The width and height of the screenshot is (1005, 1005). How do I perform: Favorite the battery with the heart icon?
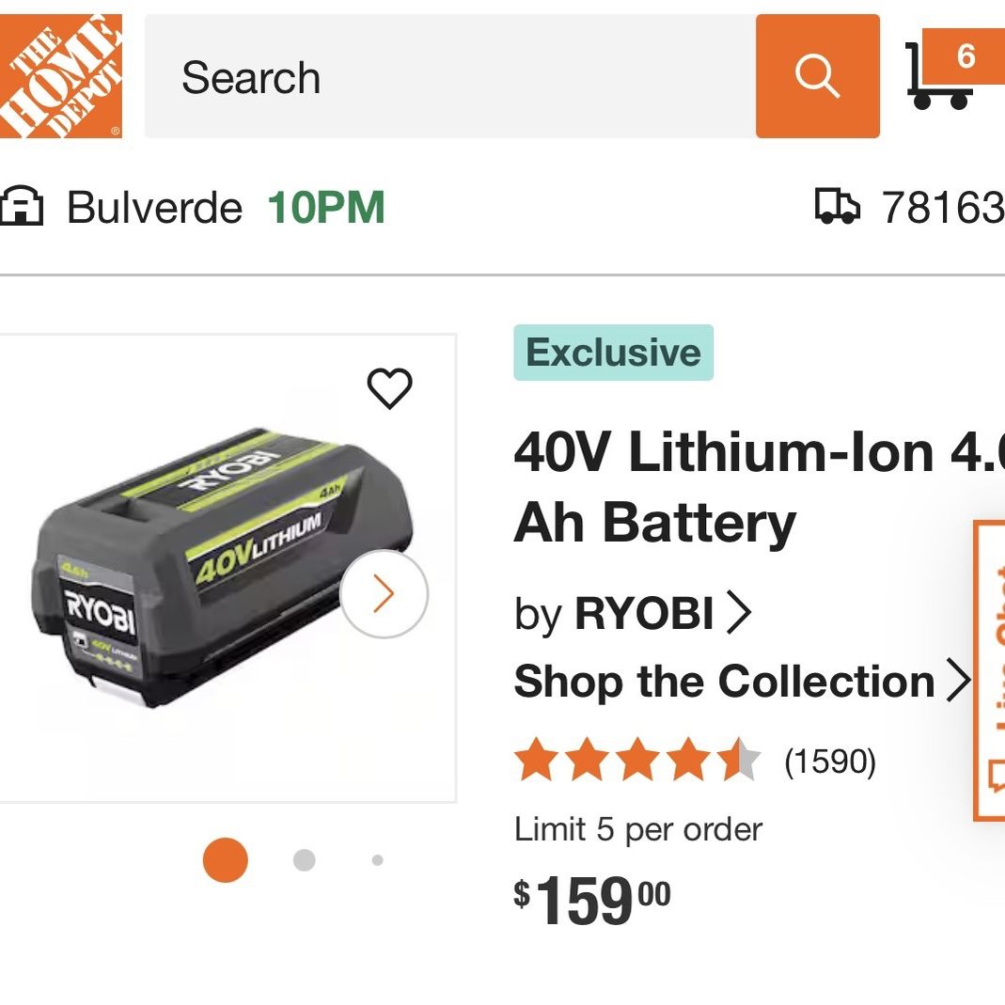coord(390,388)
